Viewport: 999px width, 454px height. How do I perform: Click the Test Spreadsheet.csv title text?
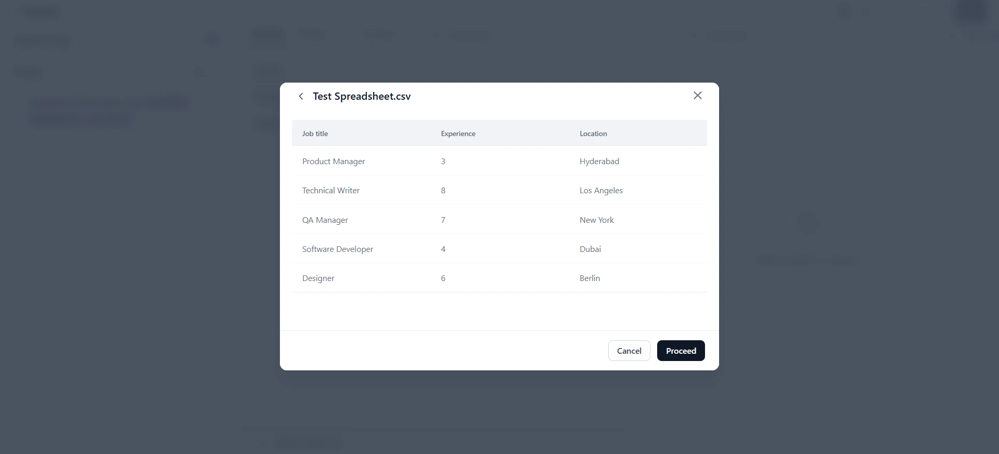coord(362,96)
